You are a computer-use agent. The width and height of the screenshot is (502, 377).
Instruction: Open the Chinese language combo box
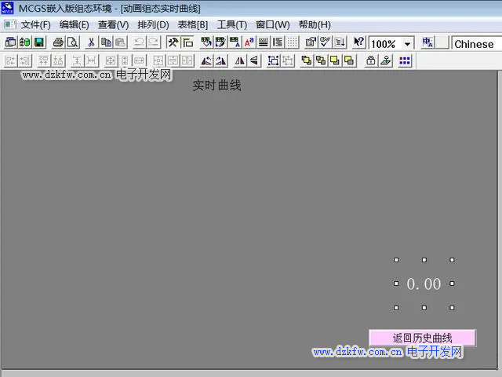tap(475, 44)
